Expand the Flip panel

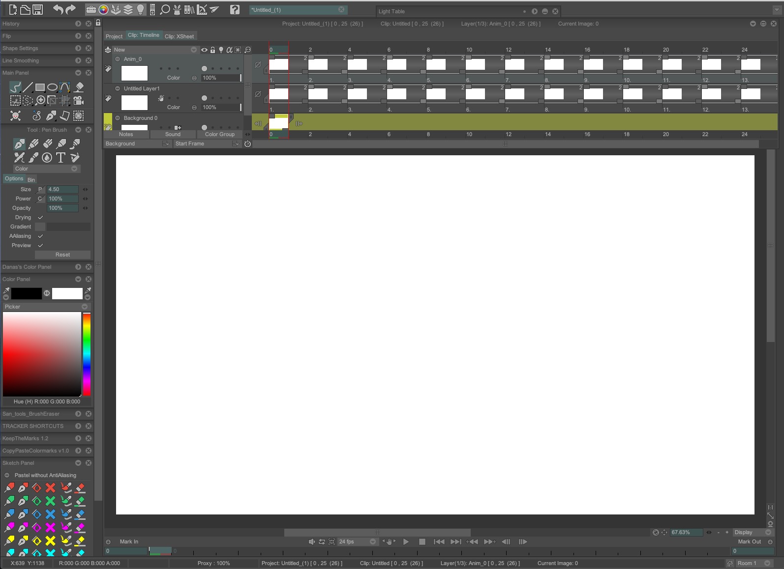78,36
